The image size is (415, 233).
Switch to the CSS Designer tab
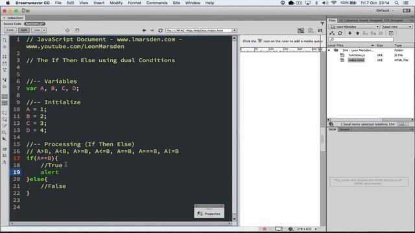point(394,20)
